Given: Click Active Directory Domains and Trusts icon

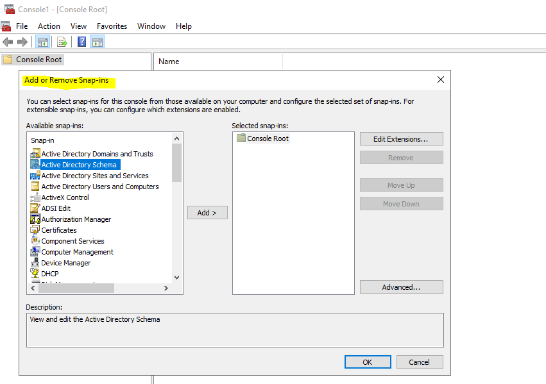Looking at the screenshot, I should click(x=35, y=153).
